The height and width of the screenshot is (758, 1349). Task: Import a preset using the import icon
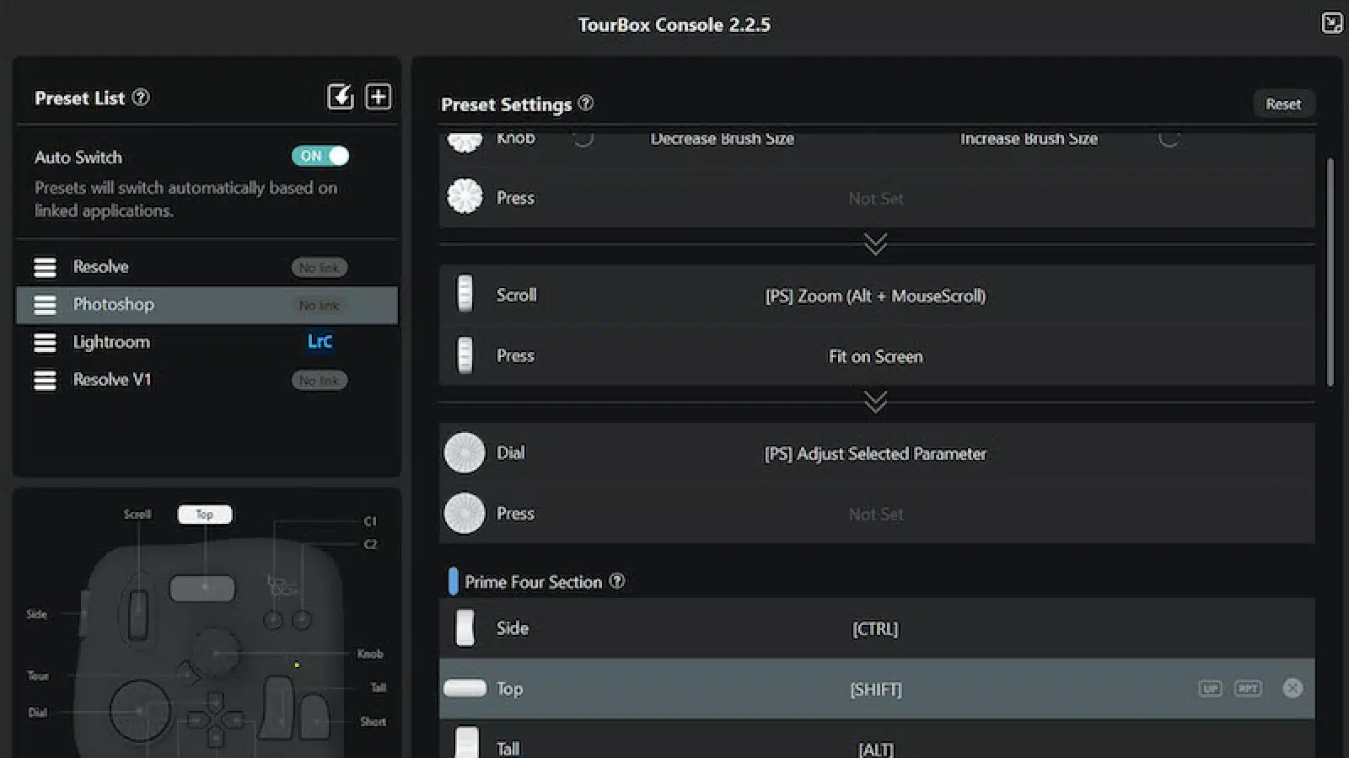(x=340, y=96)
